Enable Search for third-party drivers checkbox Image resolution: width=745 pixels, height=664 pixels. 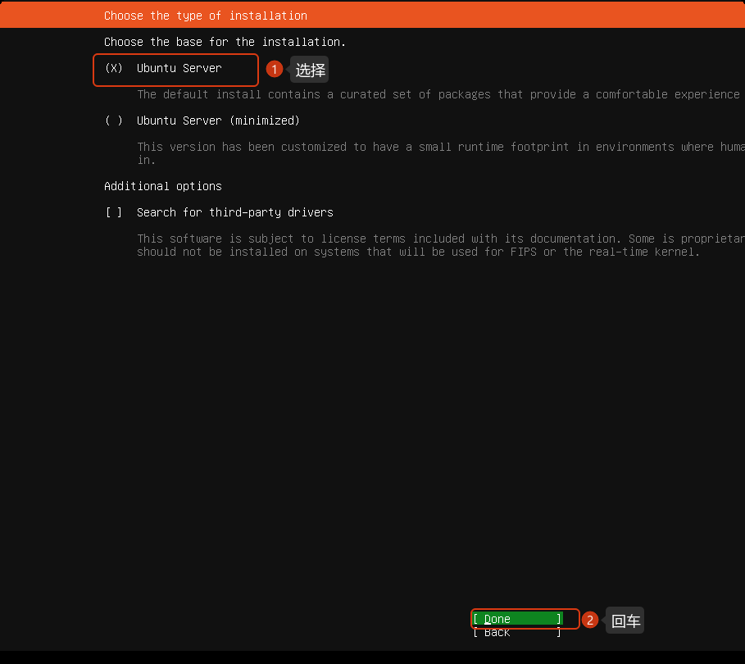click(x=114, y=212)
